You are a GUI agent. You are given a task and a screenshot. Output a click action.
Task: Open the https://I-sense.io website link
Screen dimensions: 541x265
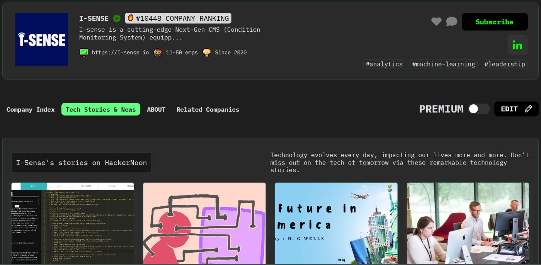120,53
